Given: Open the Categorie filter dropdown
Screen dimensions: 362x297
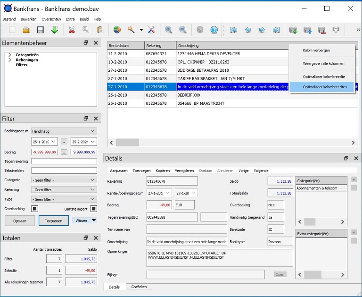Looking at the screenshot, I should pyautogui.click(x=64, y=180).
